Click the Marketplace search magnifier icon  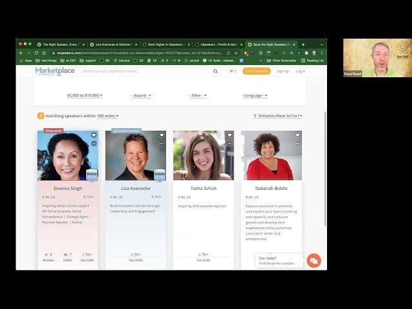216,71
